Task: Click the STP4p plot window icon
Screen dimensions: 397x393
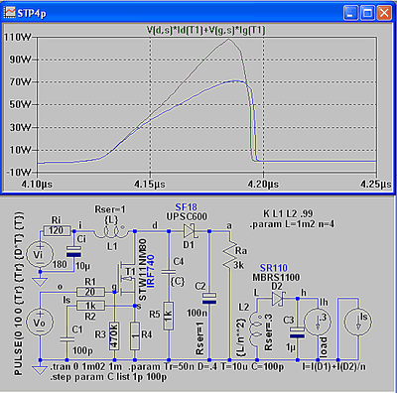Action: click(x=10, y=13)
